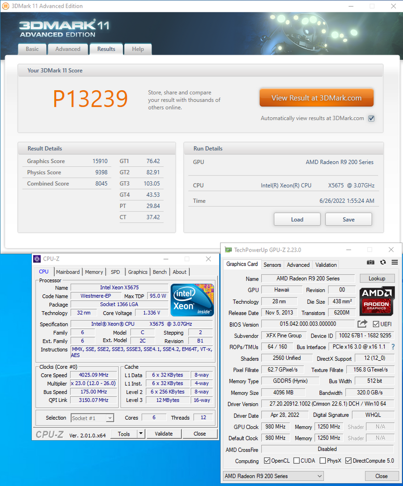The height and width of the screenshot is (486, 403).
Task: Open the GPU selection dropdown in GPU-Z
Action: 273,476
